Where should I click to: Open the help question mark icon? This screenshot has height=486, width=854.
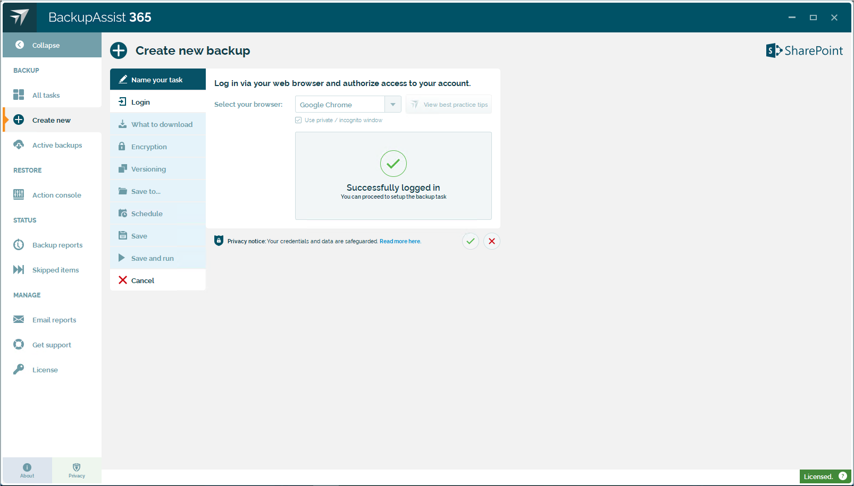coord(843,476)
